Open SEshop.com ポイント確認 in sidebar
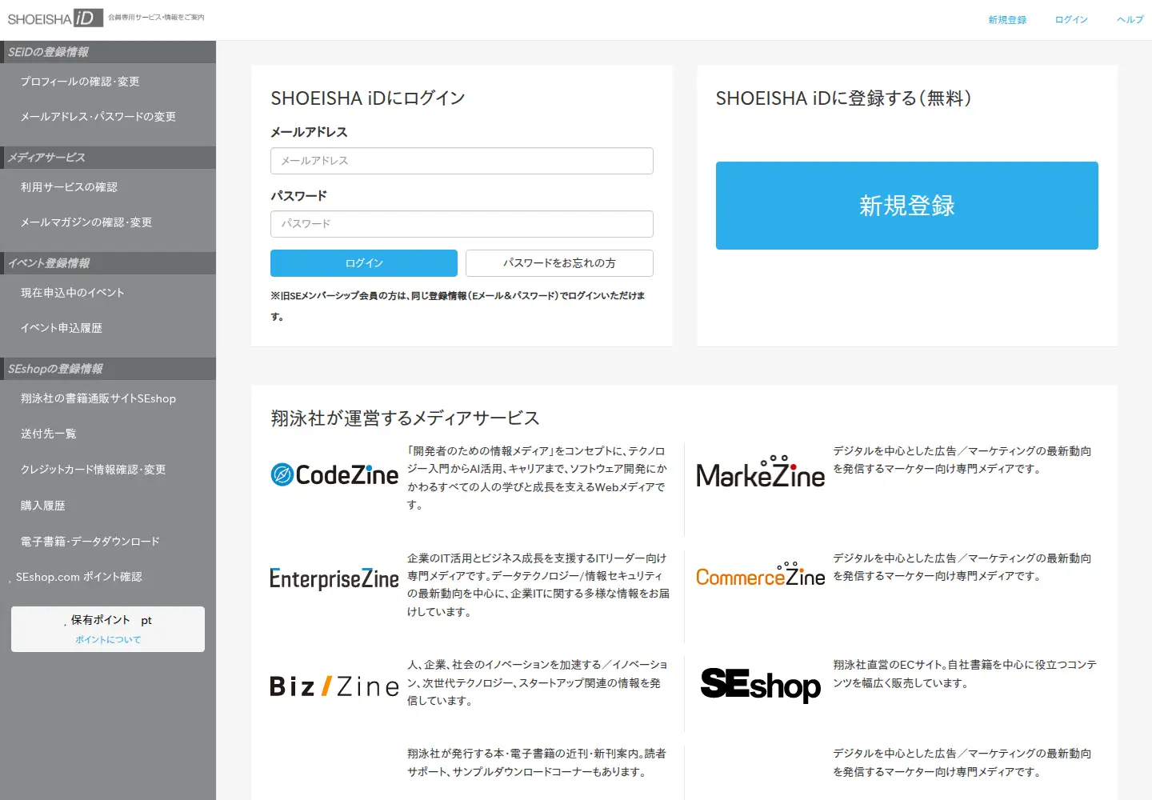The width and height of the screenshot is (1152, 800). [x=79, y=577]
